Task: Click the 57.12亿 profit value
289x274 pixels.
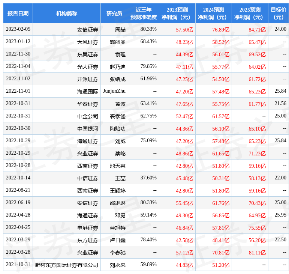Action: coord(184,252)
